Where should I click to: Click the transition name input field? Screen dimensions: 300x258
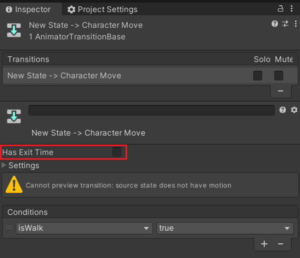152,110
